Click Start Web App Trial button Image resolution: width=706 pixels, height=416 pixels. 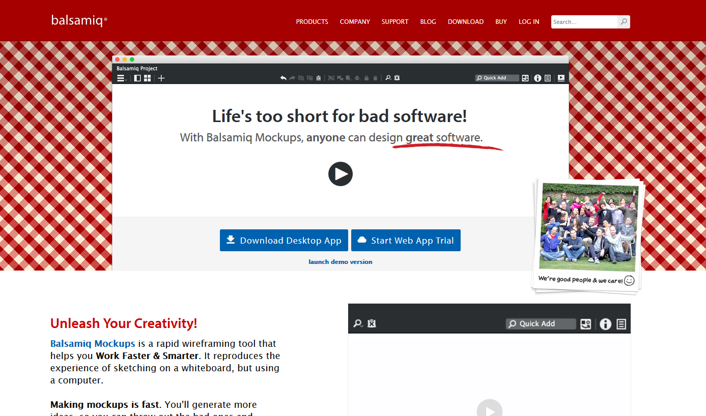[x=406, y=240]
